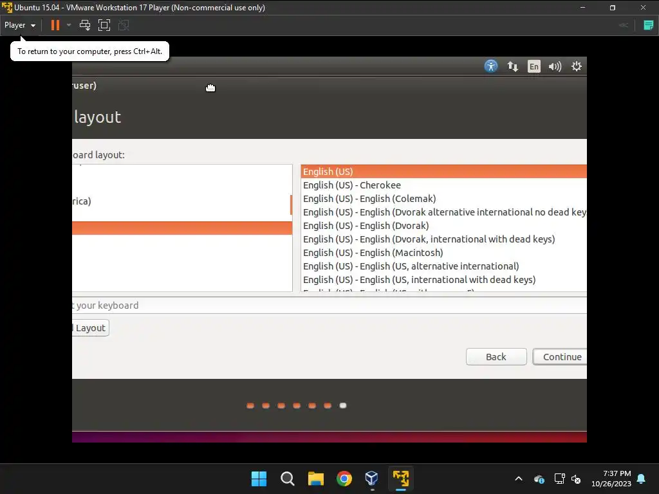This screenshot has height=494, width=659.
Task: Click the muted volume tray icon
Action: coord(576,479)
